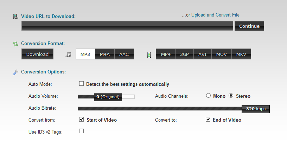
Task: Enable the Auto Mode detection checkbox
Action: pos(81,84)
